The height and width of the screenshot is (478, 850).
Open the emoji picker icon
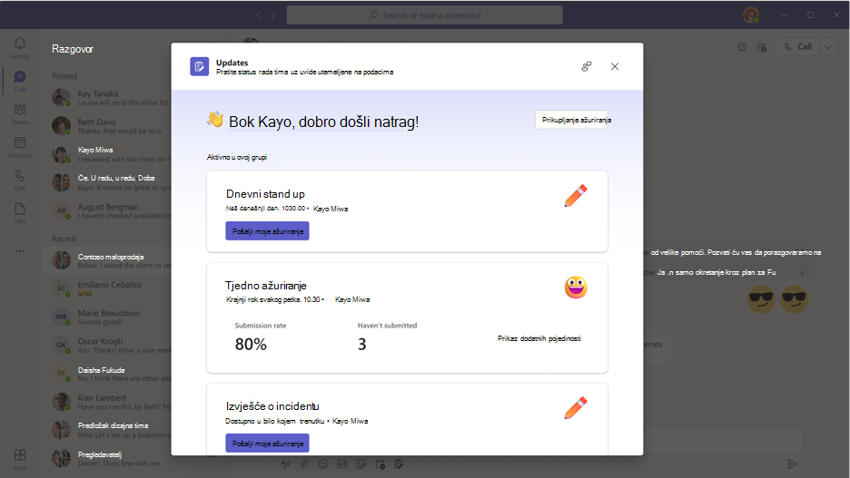[323, 463]
